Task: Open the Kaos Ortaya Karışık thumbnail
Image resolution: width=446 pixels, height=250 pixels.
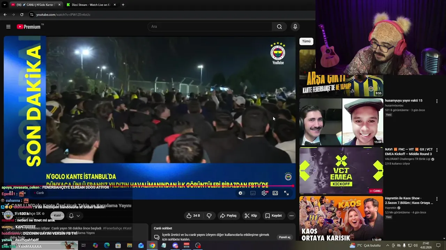Action: (341, 219)
